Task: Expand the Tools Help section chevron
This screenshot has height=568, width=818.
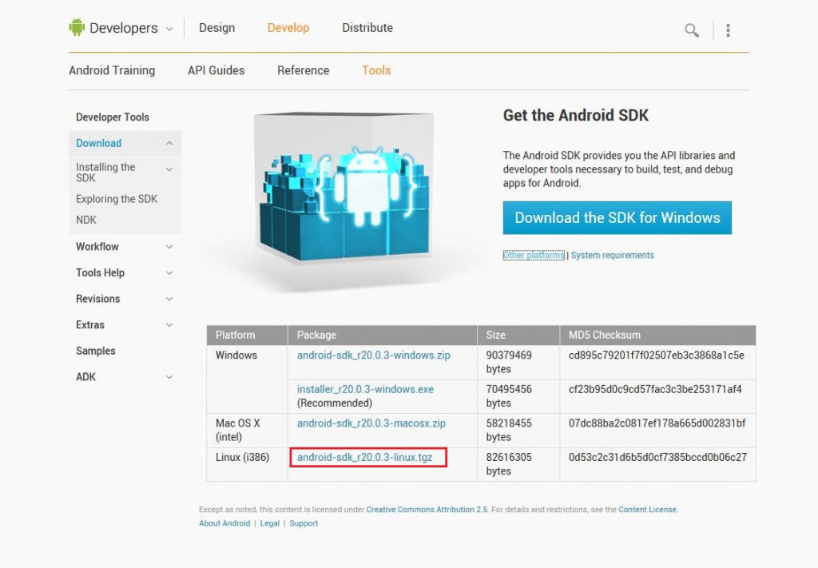Action: pos(169,272)
